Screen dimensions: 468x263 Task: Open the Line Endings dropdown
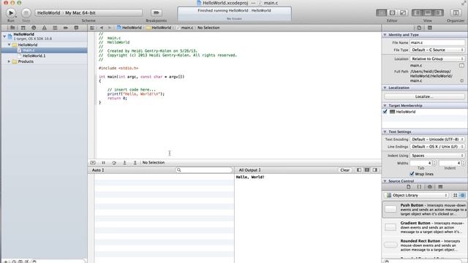[x=437, y=147]
